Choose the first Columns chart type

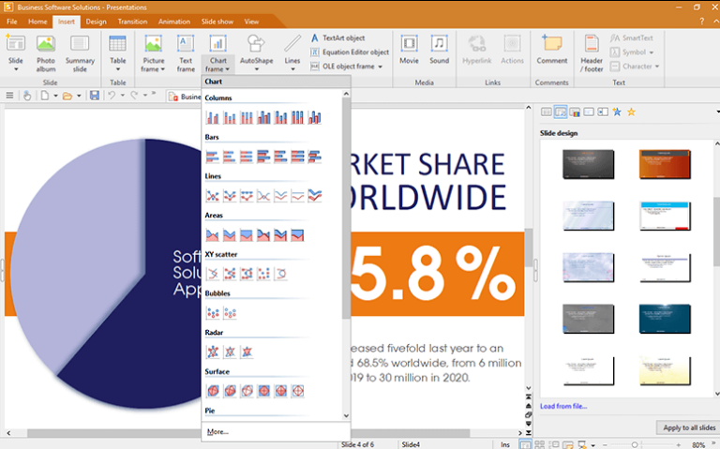pyautogui.click(x=213, y=117)
